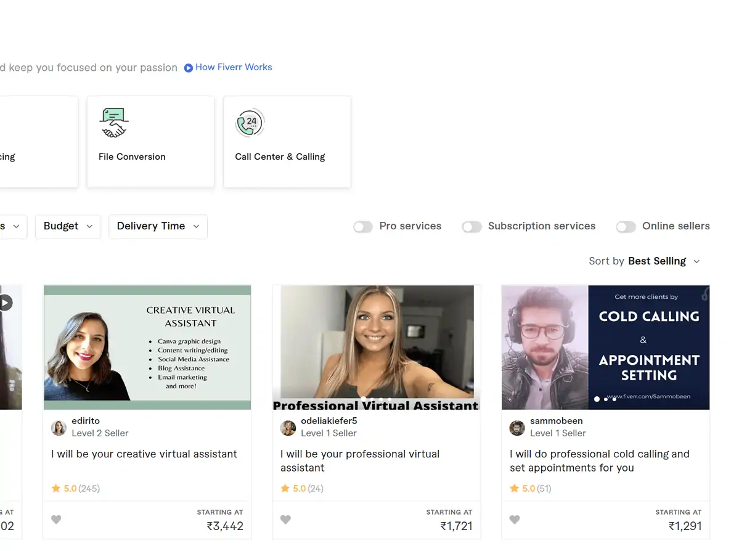Click the star rating icon on sammobeen's gig
The width and height of the screenshot is (739, 551).
tap(514, 488)
